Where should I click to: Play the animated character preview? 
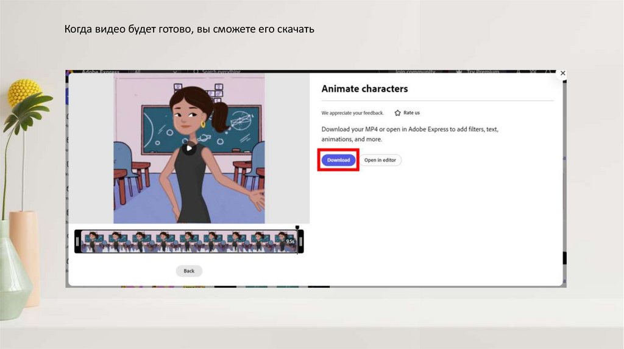(x=189, y=148)
